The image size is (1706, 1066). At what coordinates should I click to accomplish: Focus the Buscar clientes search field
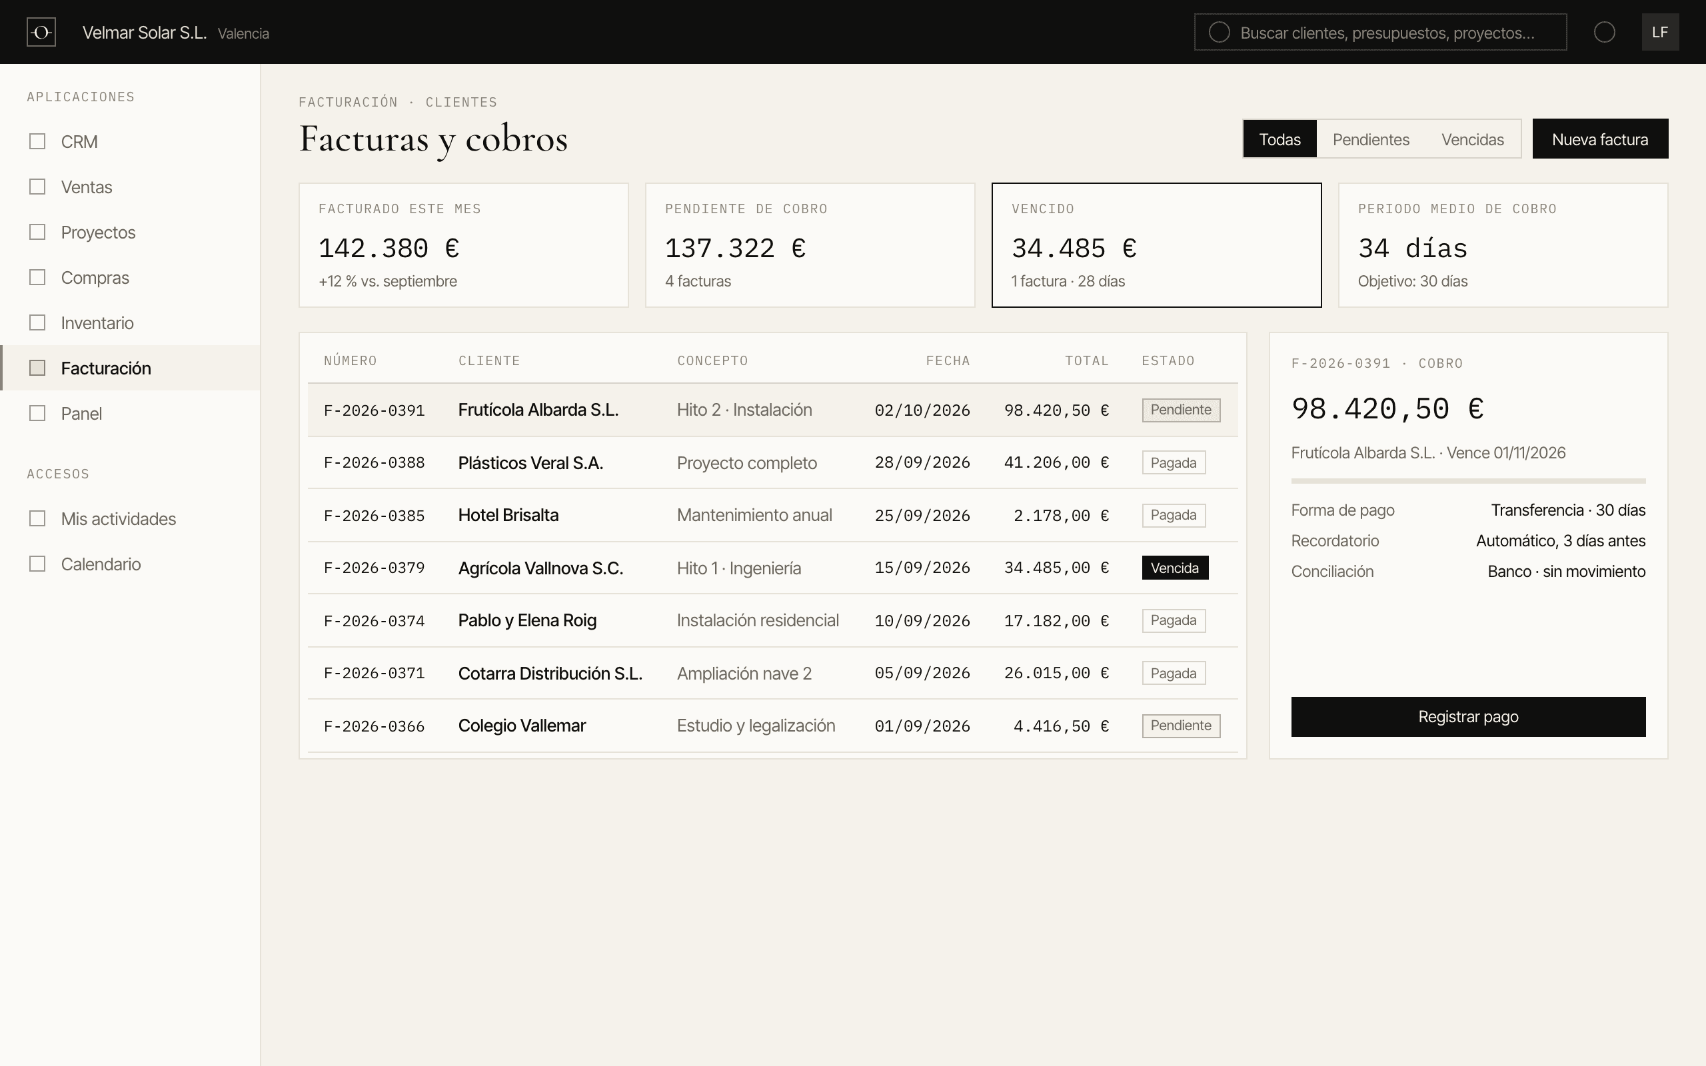[1380, 33]
